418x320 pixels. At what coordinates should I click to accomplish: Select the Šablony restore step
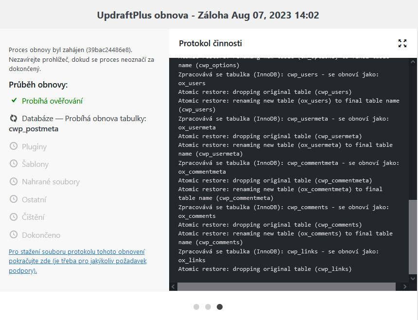tap(35, 164)
